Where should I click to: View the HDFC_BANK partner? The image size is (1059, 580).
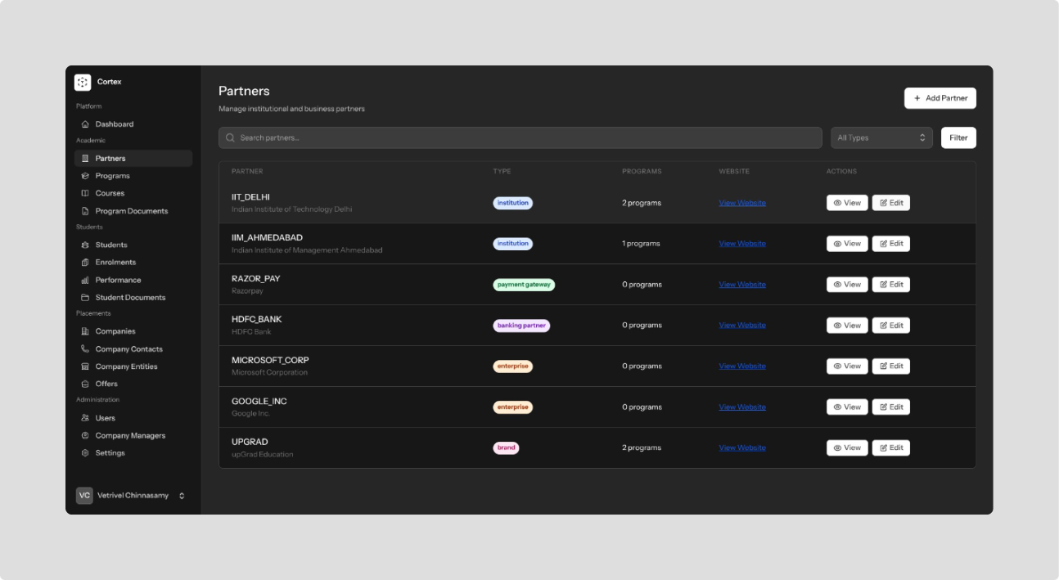coord(847,326)
